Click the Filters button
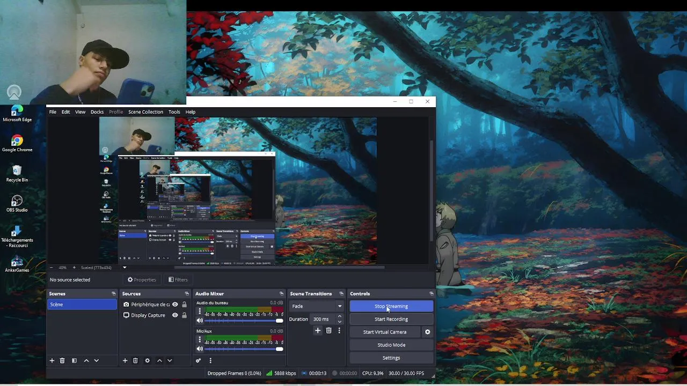 (178, 280)
